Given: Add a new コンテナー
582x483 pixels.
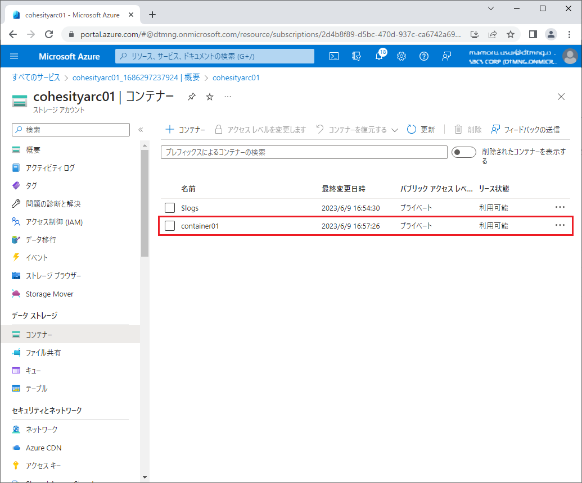Looking at the screenshot, I should click(x=185, y=129).
